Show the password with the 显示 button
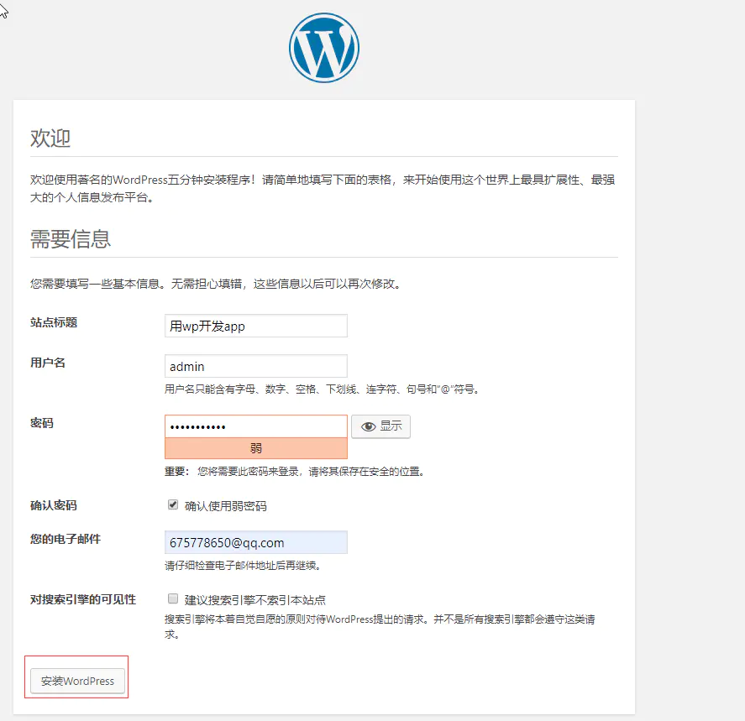Image resolution: width=745 pixels, height=721 pixels. tap(380, 426)
